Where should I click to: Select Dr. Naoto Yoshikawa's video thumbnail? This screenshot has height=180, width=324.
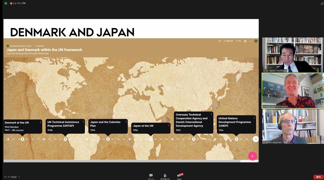coord(292,55)
